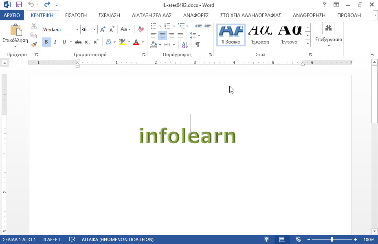
Task: Decrease paragraph indent
Action: click(198, 26)
